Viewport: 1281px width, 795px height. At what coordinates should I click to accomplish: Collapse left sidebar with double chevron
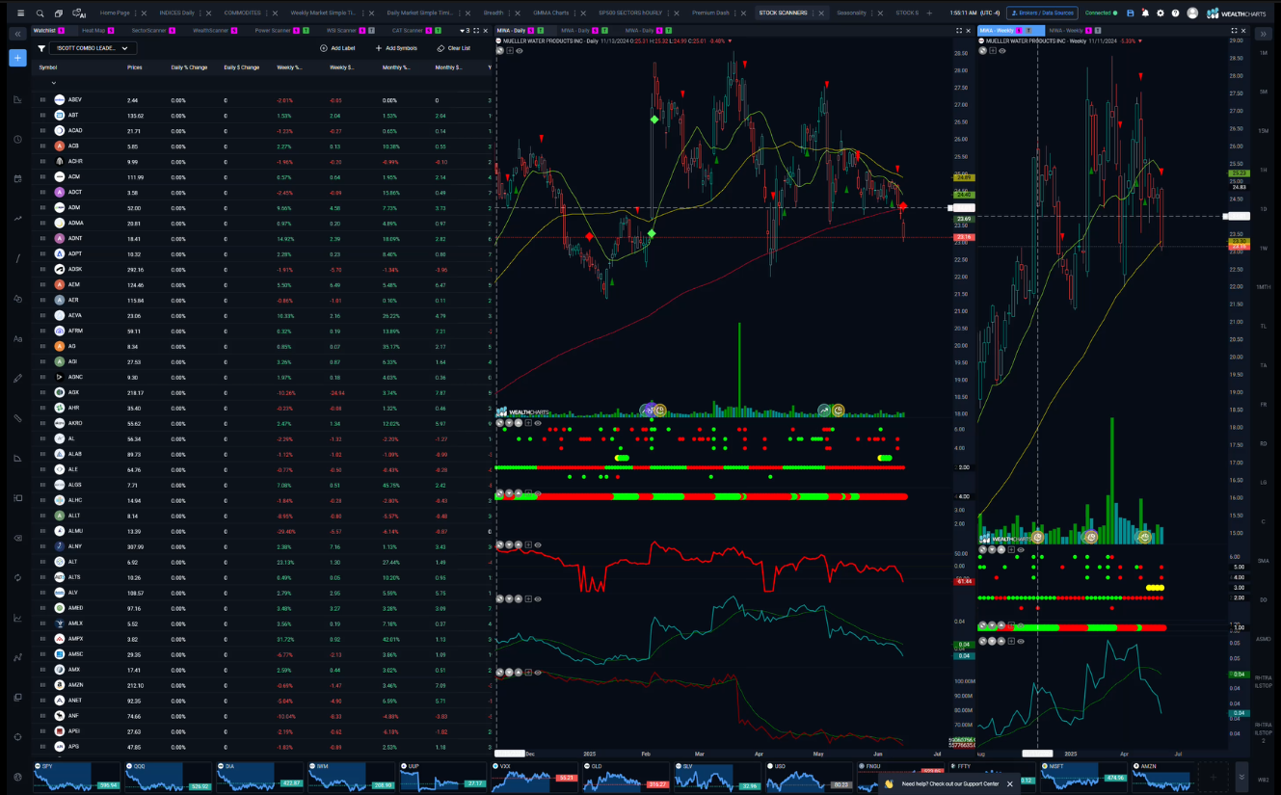pos(17,34)
